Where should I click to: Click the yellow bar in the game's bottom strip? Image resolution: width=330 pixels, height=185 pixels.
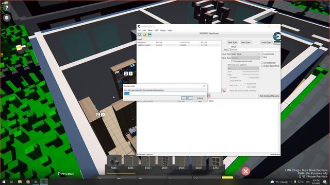click(x=227, y=178)
